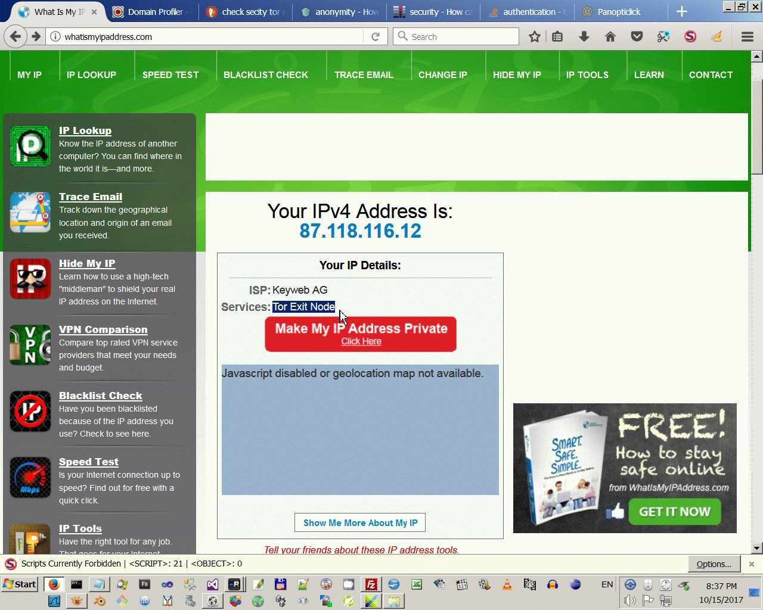This screenshot has height=610, width=763.
Task: Open the Firefox hamburger menu
Action: point(748,36)
